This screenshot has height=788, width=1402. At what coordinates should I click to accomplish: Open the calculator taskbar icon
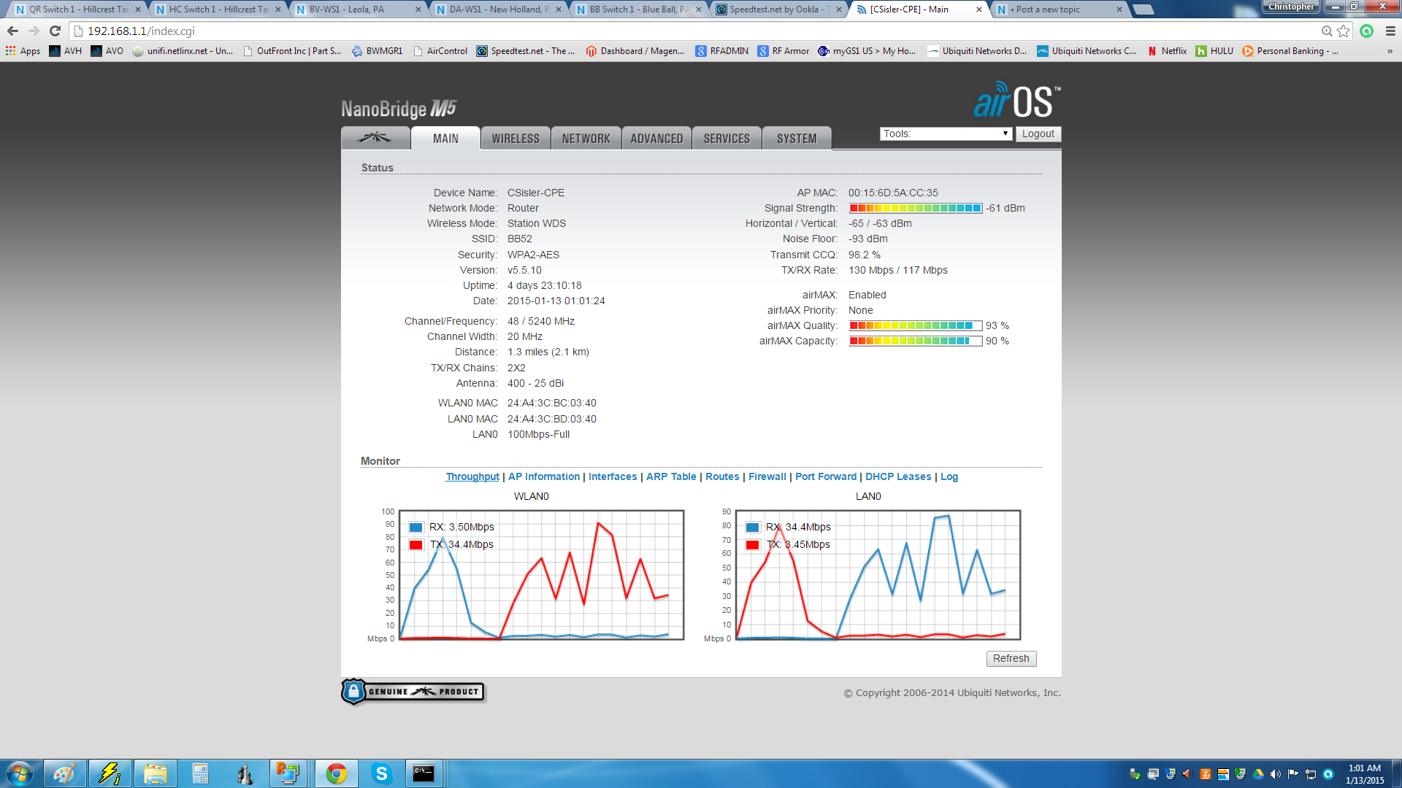(200, 773)
